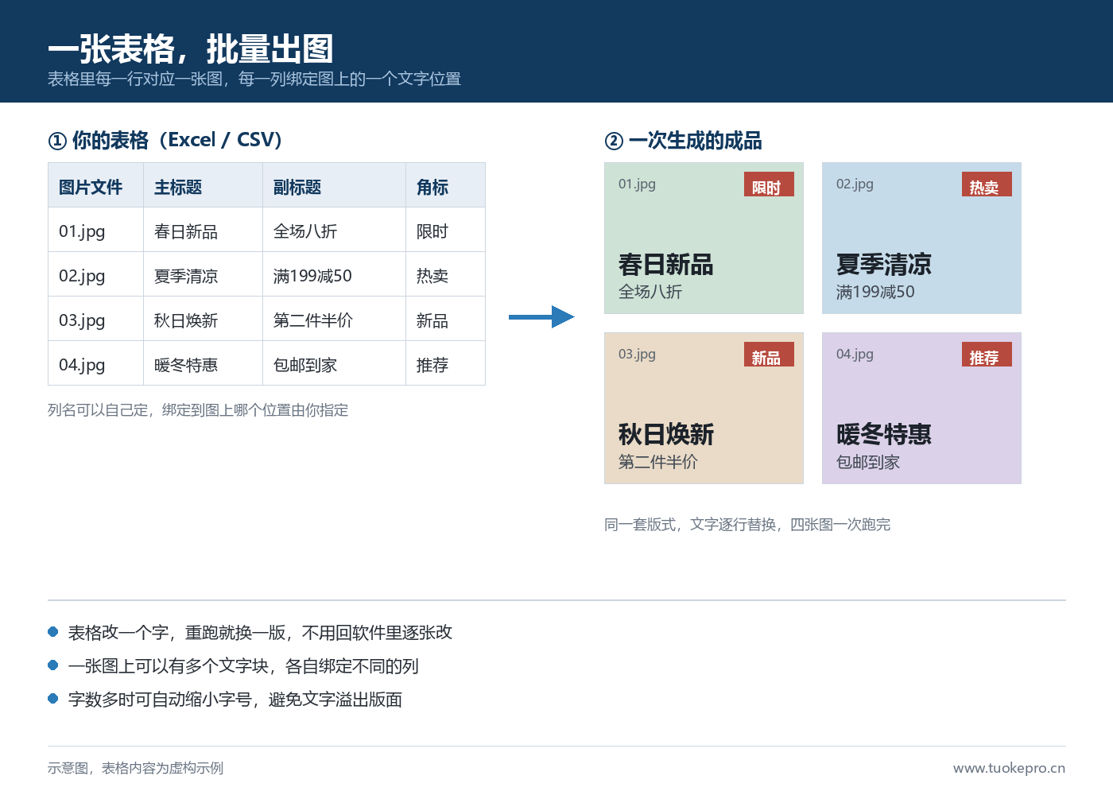Click the 春日新品 table cell

(204, 230)
